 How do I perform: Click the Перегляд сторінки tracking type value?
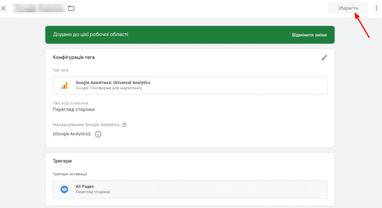pos(74,109)
